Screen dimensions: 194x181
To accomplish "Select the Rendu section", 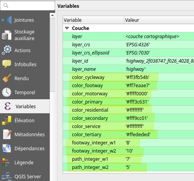I will click(x=25, y=78).
